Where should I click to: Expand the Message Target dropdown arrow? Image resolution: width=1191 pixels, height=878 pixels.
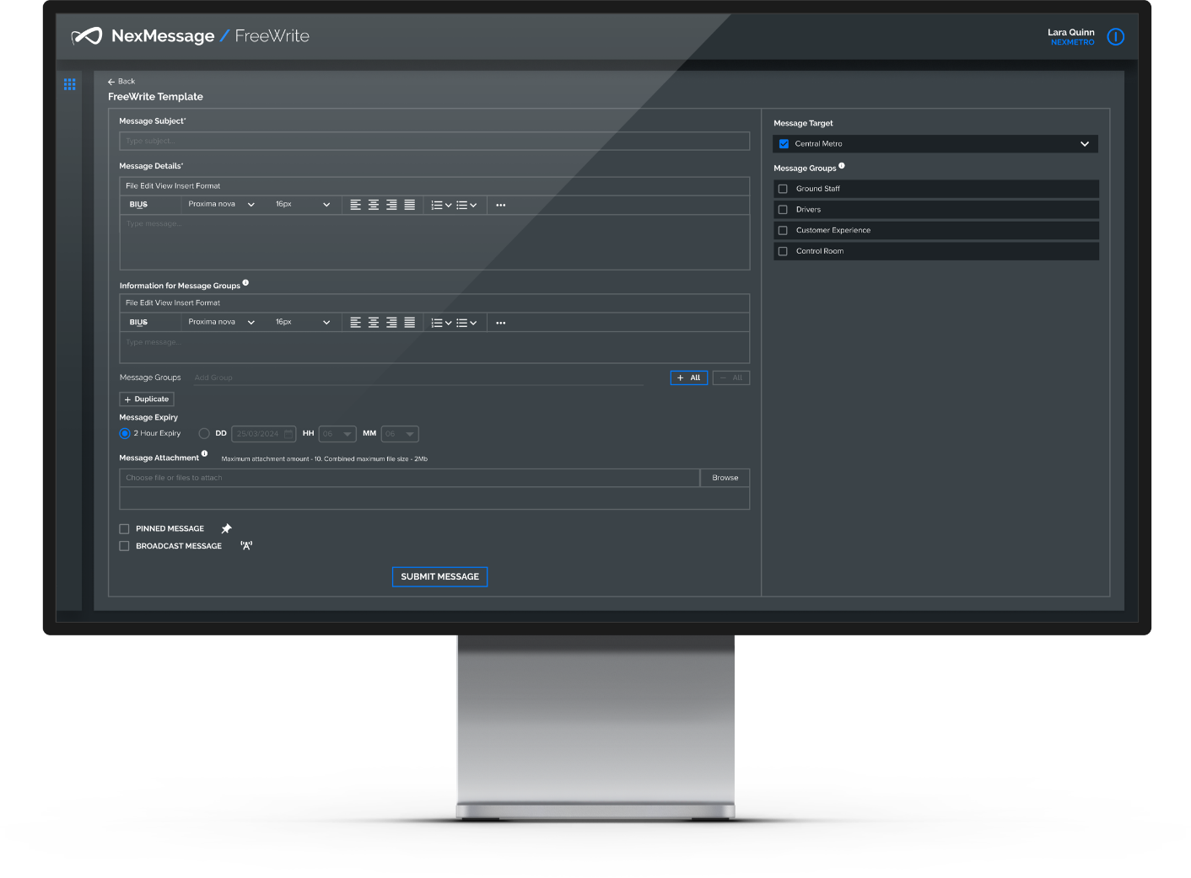[x=1085, y=144]
